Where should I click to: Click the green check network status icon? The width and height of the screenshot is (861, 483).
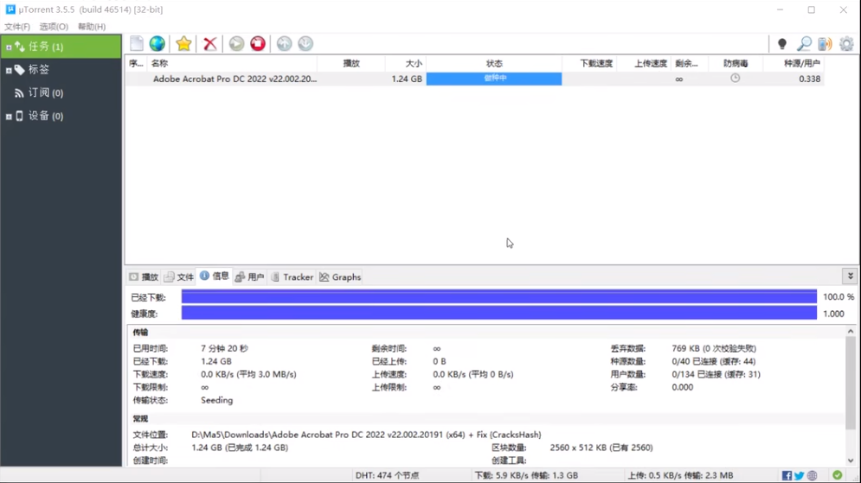point(838,475)
